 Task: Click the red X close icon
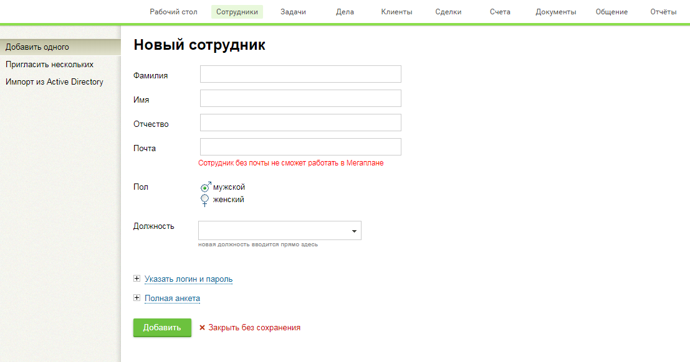point(202,328)
